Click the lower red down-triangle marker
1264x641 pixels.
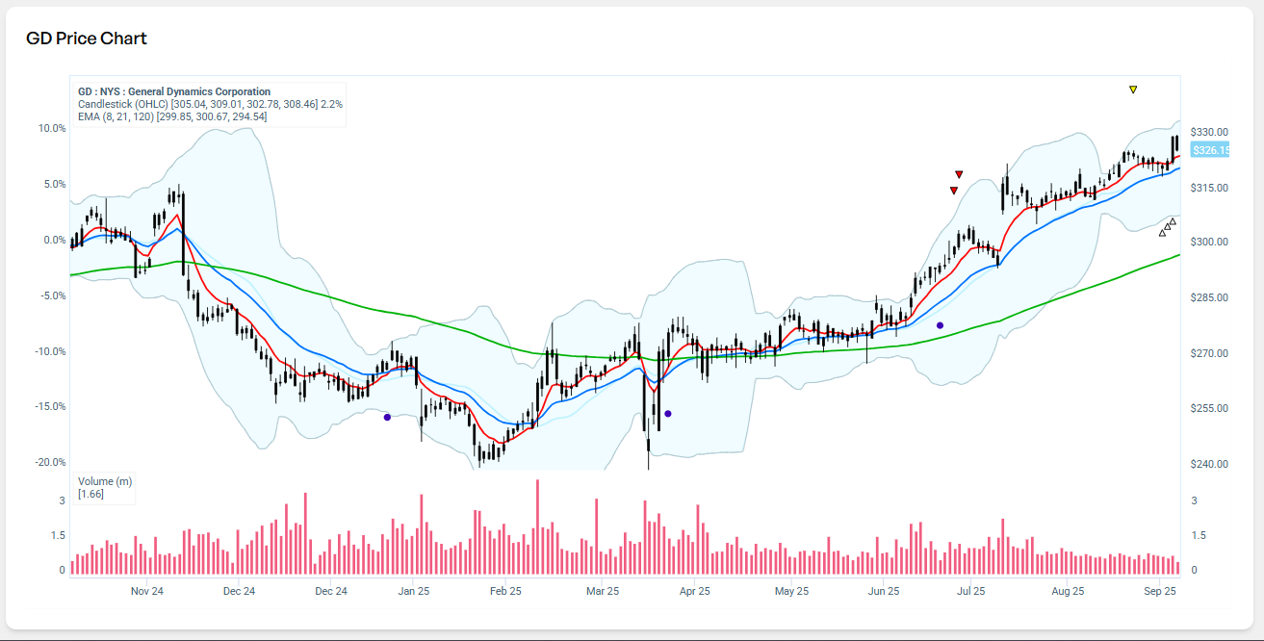[953, 191]
